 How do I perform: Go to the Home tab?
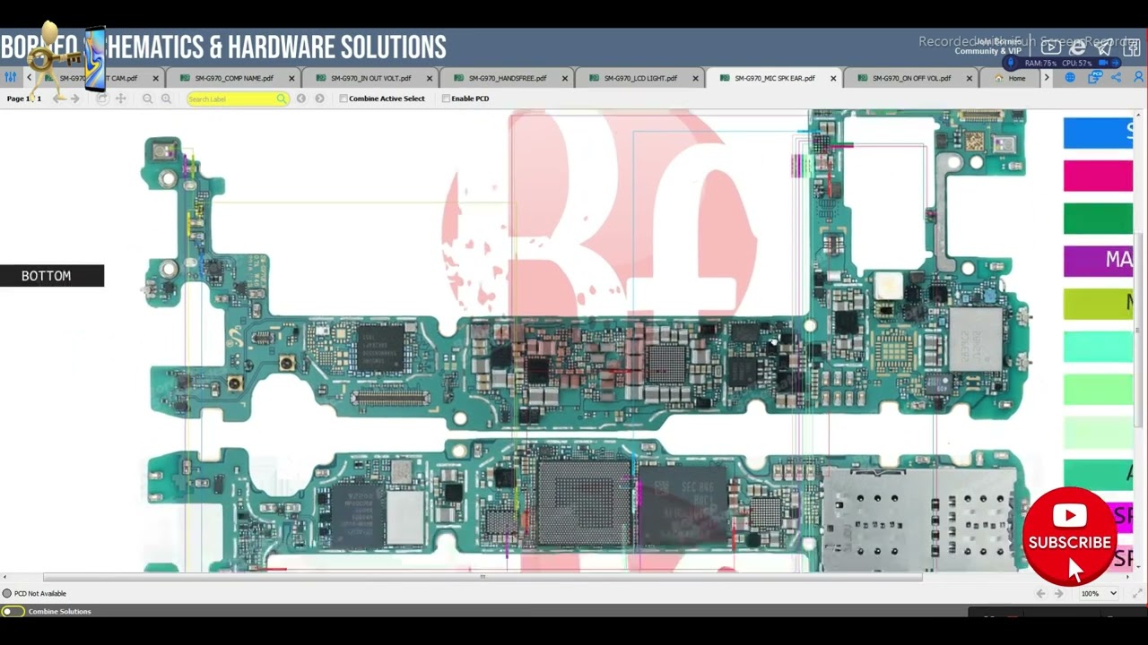pos(1010,78)
